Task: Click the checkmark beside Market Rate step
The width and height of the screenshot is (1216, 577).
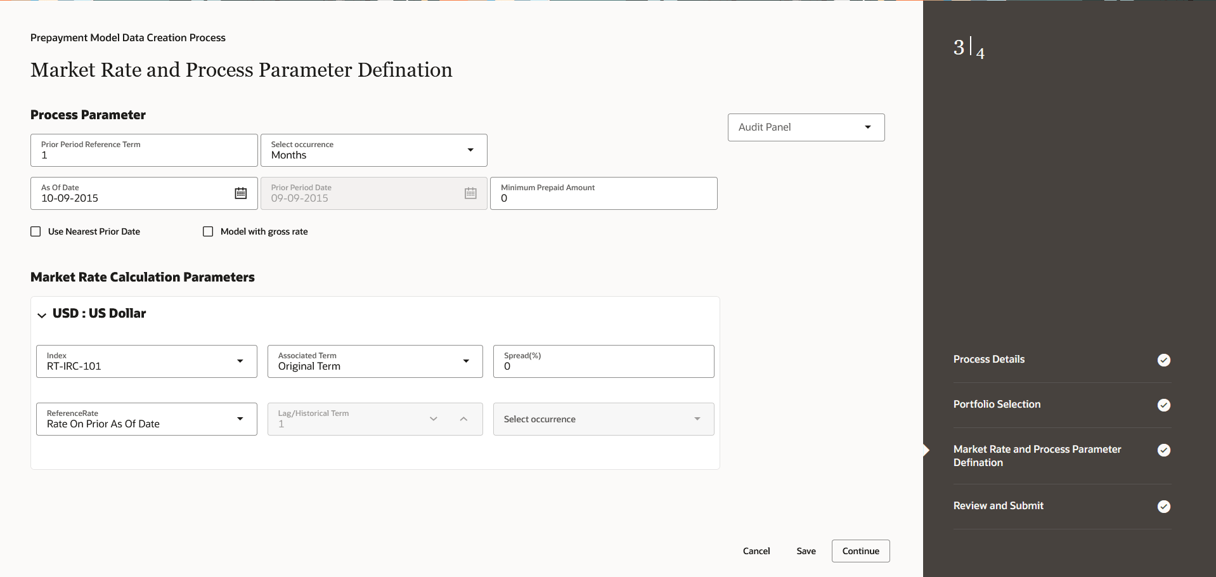Action: (x=1164, y=450)
